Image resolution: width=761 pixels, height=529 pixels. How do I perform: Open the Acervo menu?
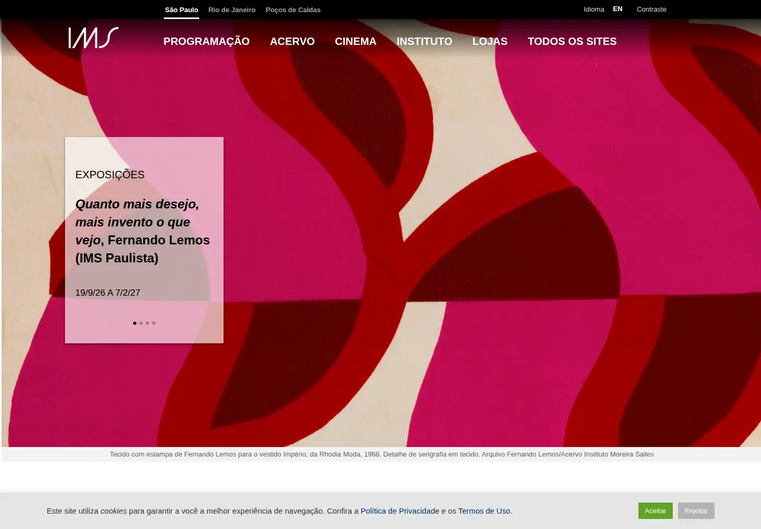click(x=292, y=41)
